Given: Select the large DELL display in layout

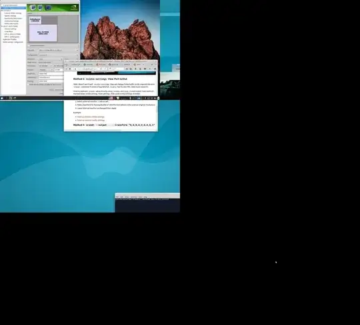Looking at the screenshot, I should 43,33.
